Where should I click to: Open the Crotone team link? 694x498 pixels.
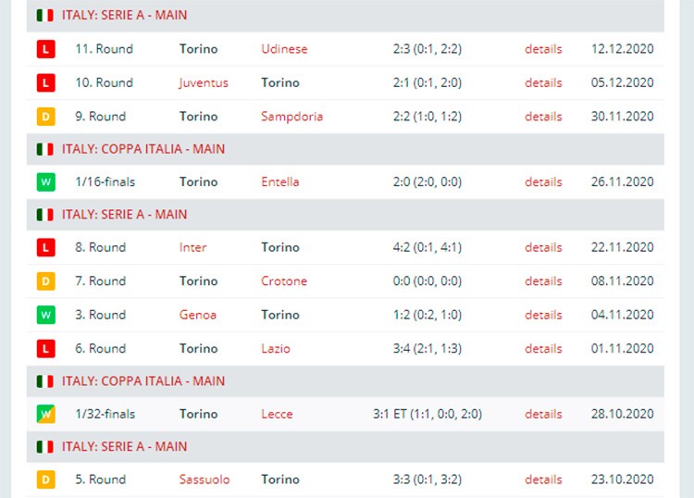pyautogui.click(x=284, y=281)
